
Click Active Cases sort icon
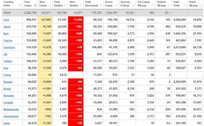click(116, 5)
